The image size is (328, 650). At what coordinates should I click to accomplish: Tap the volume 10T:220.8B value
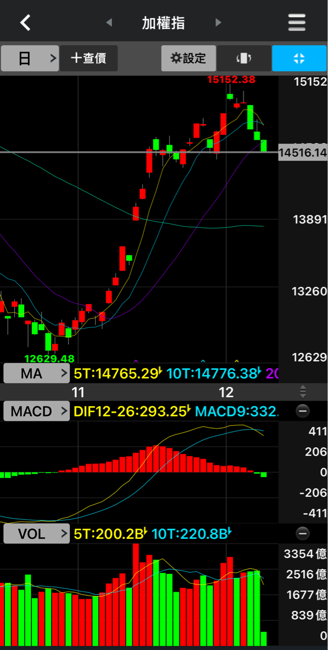pyautogui.click(x=192, y=534)
